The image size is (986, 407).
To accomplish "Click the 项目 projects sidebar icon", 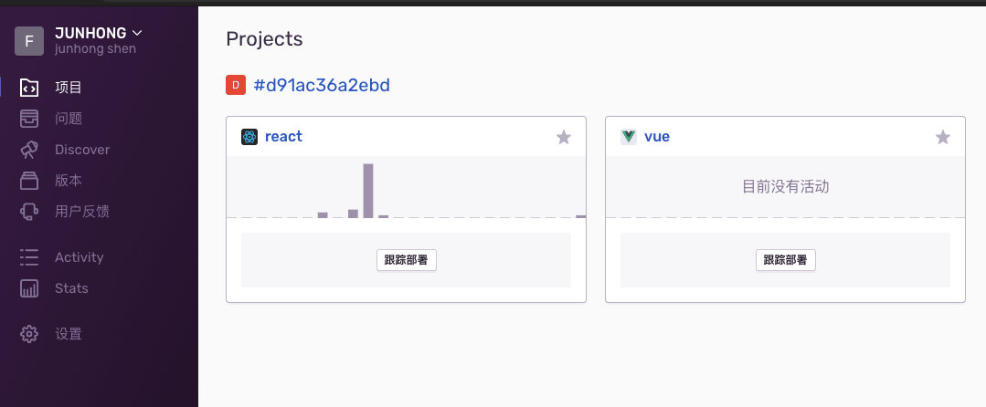I will coord(29,88).
